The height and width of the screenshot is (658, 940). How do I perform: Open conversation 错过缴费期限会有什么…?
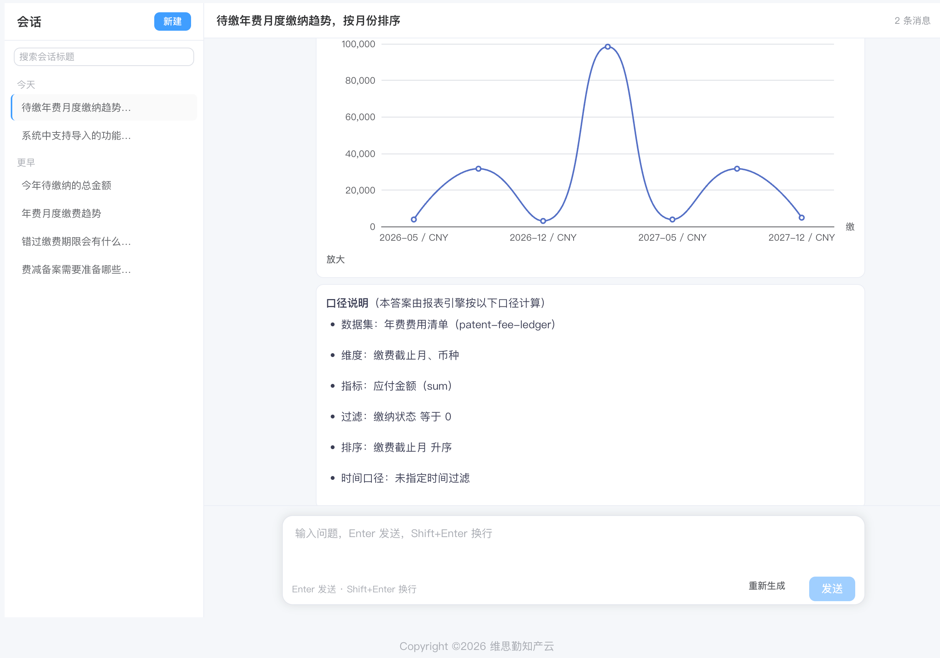coord(104,241)
